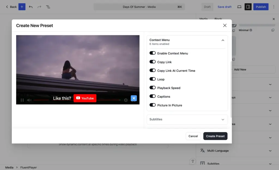Click the Draft status button

click(x=207, y=7)
